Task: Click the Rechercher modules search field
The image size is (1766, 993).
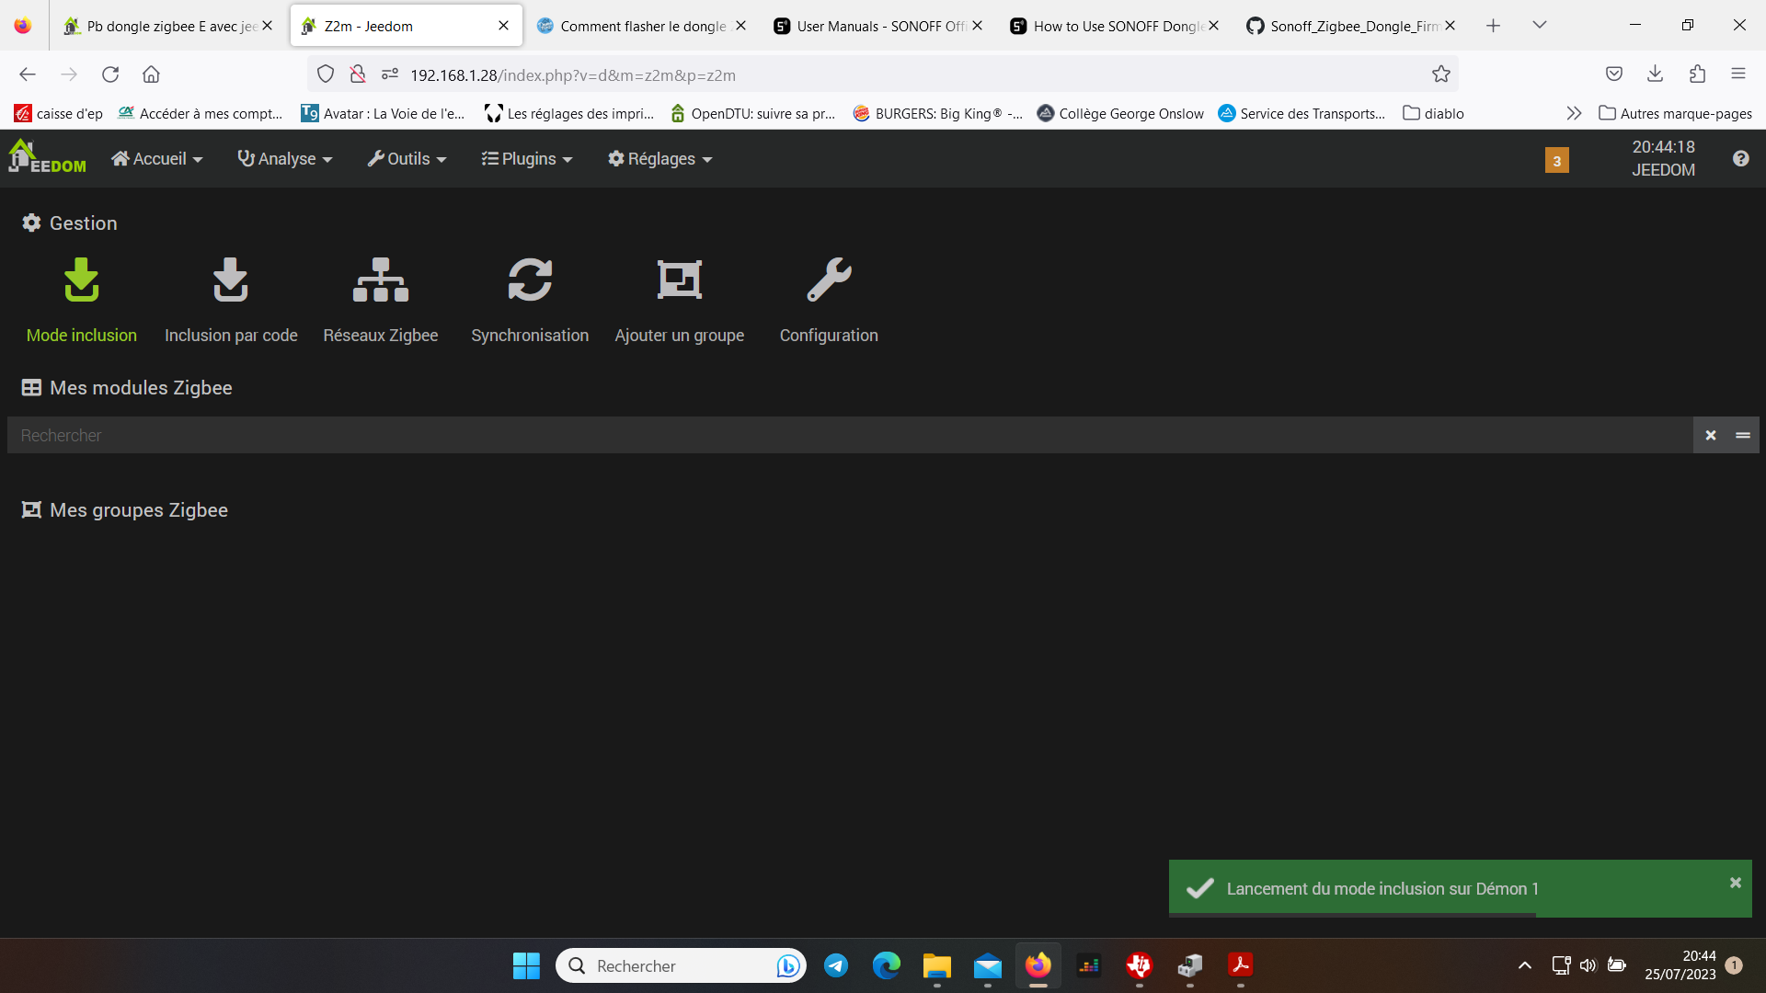Action: [846, 435]
